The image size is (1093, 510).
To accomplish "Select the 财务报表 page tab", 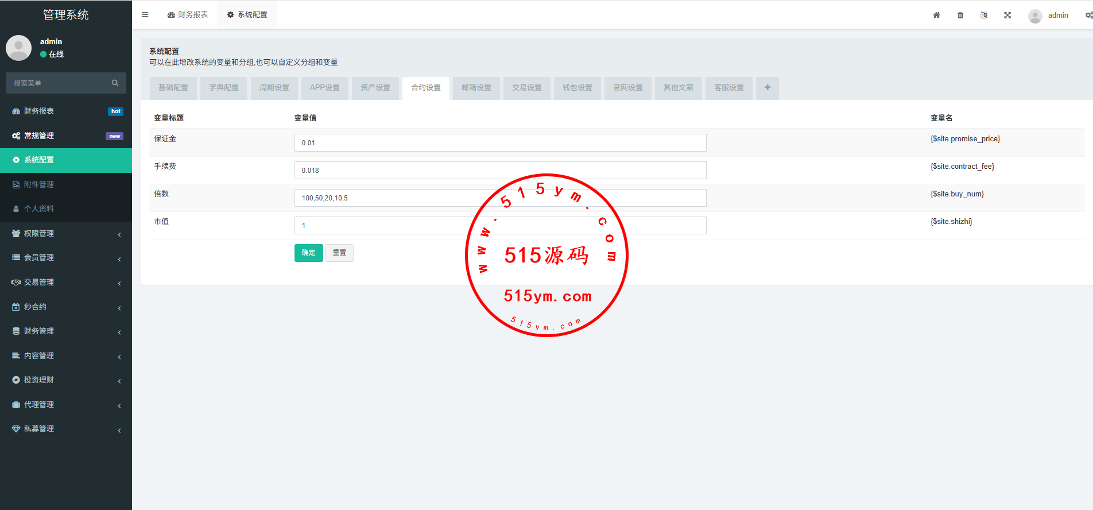I will point(188,15).
